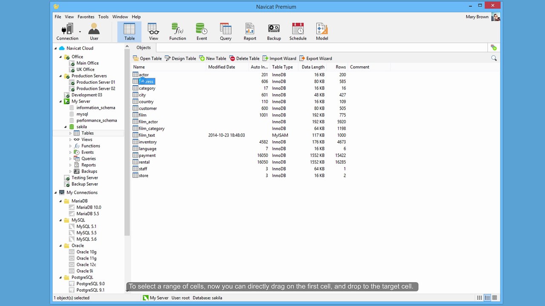This screenshot has width=545, height=306.
Task: Click the green add-tab icon
Action: (493, 48)
